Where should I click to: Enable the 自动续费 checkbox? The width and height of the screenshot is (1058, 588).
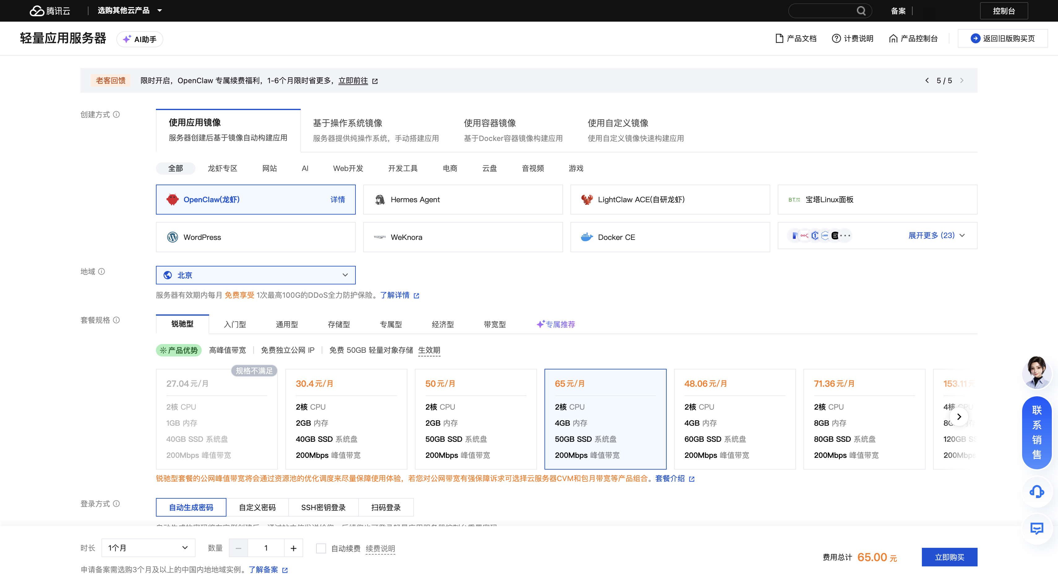click(321, 549)
